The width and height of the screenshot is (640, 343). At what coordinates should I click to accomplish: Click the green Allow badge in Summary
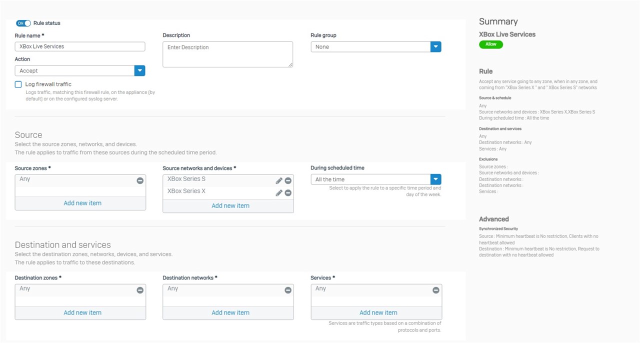(x=491, y=44)
